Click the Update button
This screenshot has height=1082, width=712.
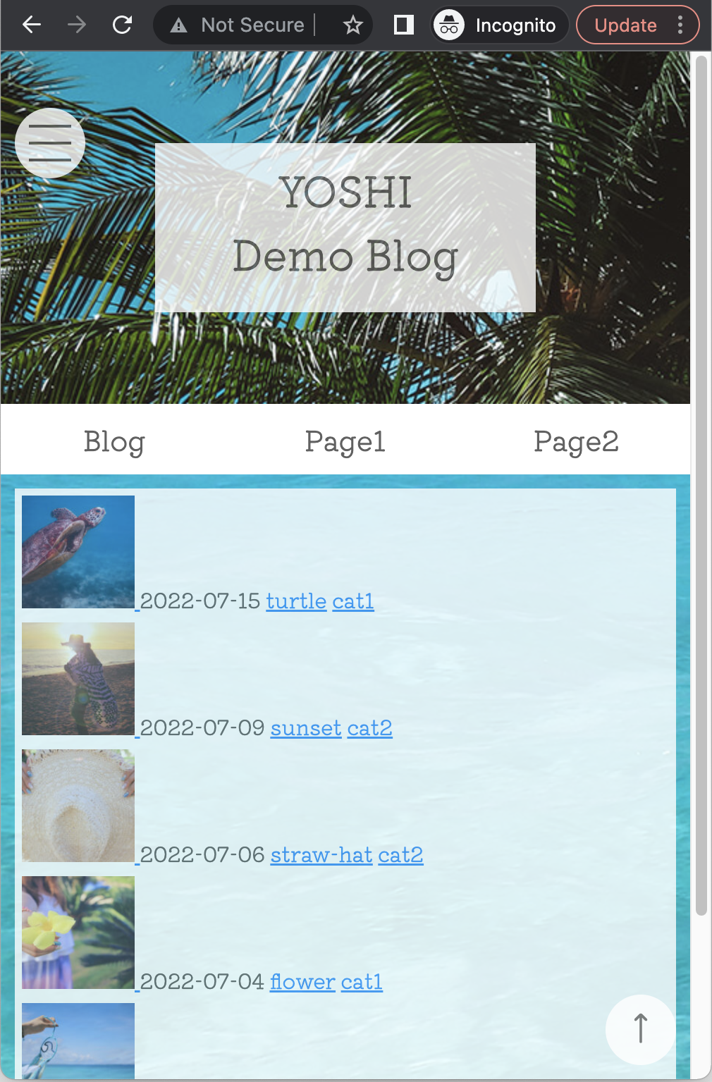tap(625, 25)
